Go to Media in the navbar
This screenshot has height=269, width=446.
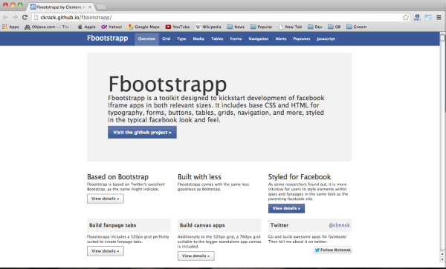(x=198, y=39)
